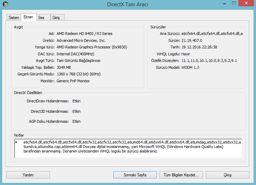Click the Yardım button
The height and width of the screenshot is (185, 256).
click(28, 175)
